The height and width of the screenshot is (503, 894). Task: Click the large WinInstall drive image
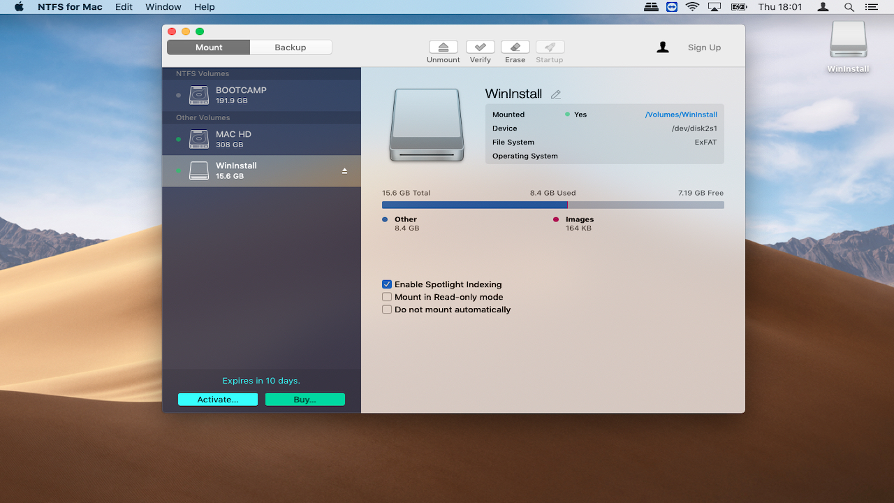pyautogui.click(x=426, y=125)
